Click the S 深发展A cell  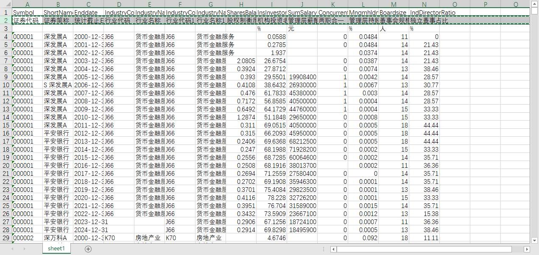[58, 85]
